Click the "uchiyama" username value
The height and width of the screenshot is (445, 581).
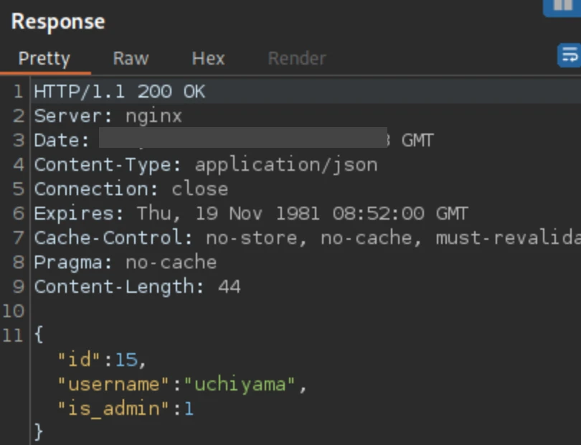tap(240, 384)
